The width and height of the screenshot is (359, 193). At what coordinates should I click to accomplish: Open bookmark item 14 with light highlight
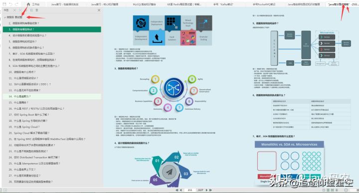click(x=52, y=96)
